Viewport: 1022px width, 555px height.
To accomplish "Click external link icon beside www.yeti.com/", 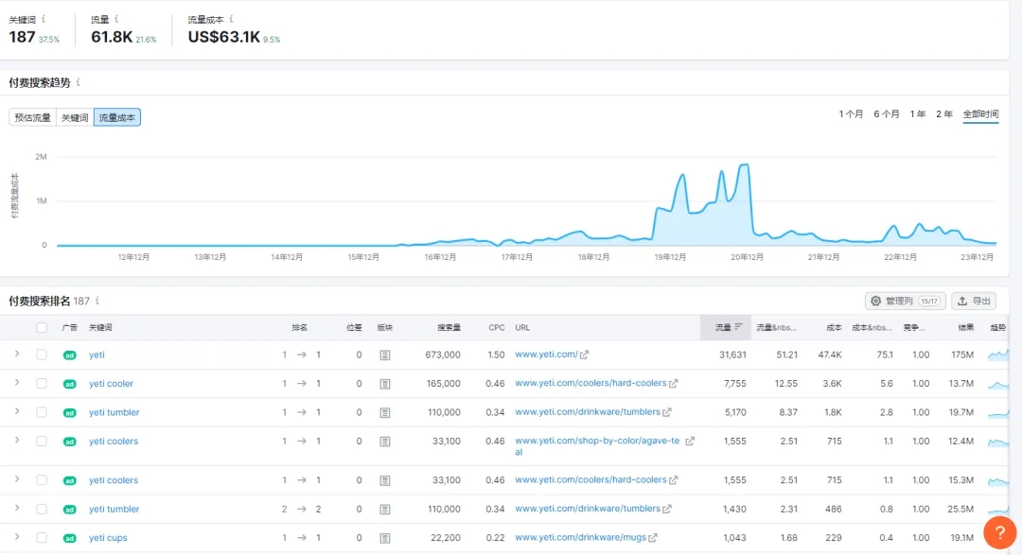I will (585, 355).
